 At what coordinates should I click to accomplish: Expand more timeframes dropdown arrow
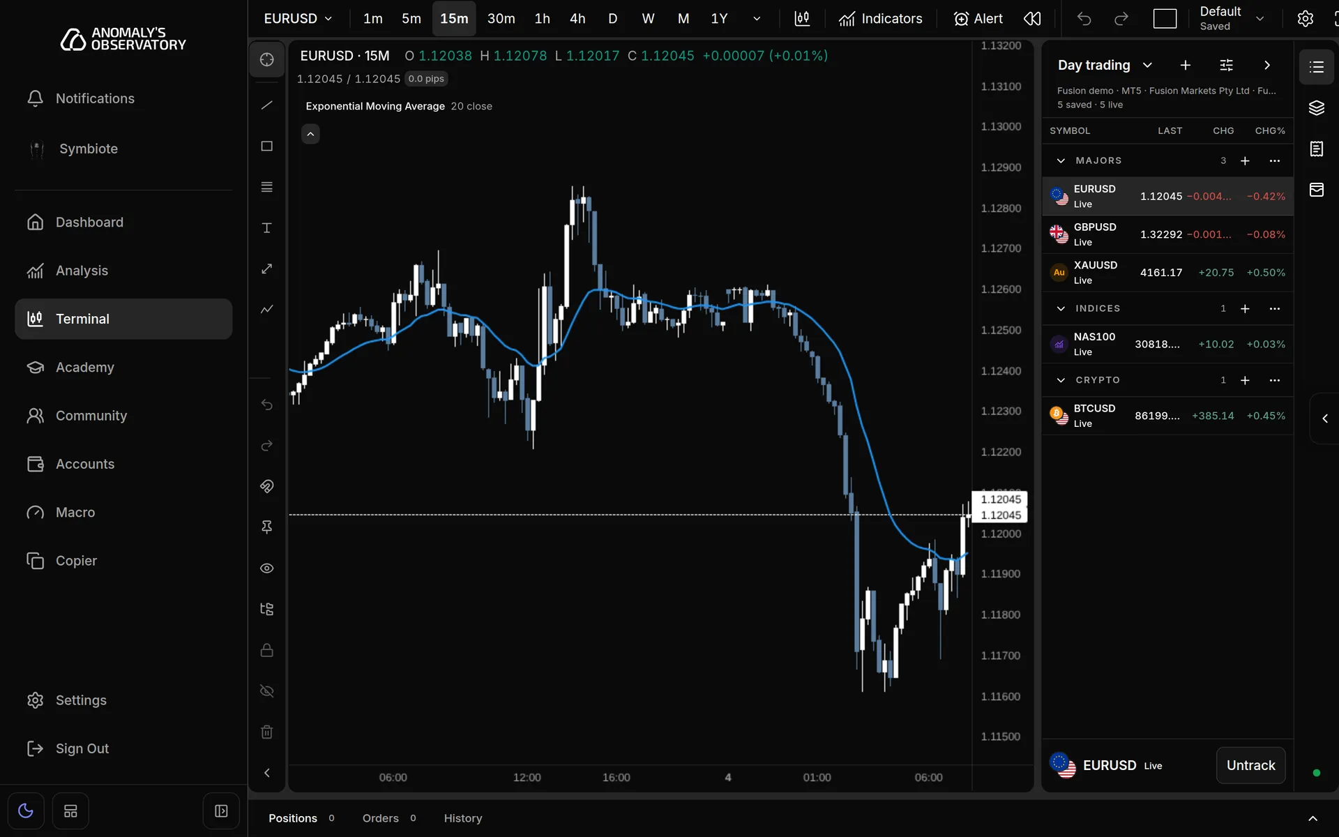click(757, 19)
